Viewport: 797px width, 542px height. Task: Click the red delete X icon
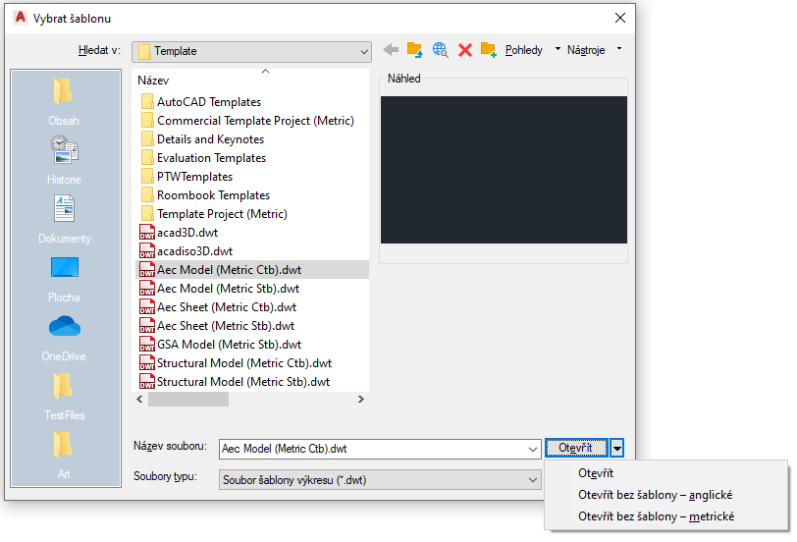click(x=464, y=50)
